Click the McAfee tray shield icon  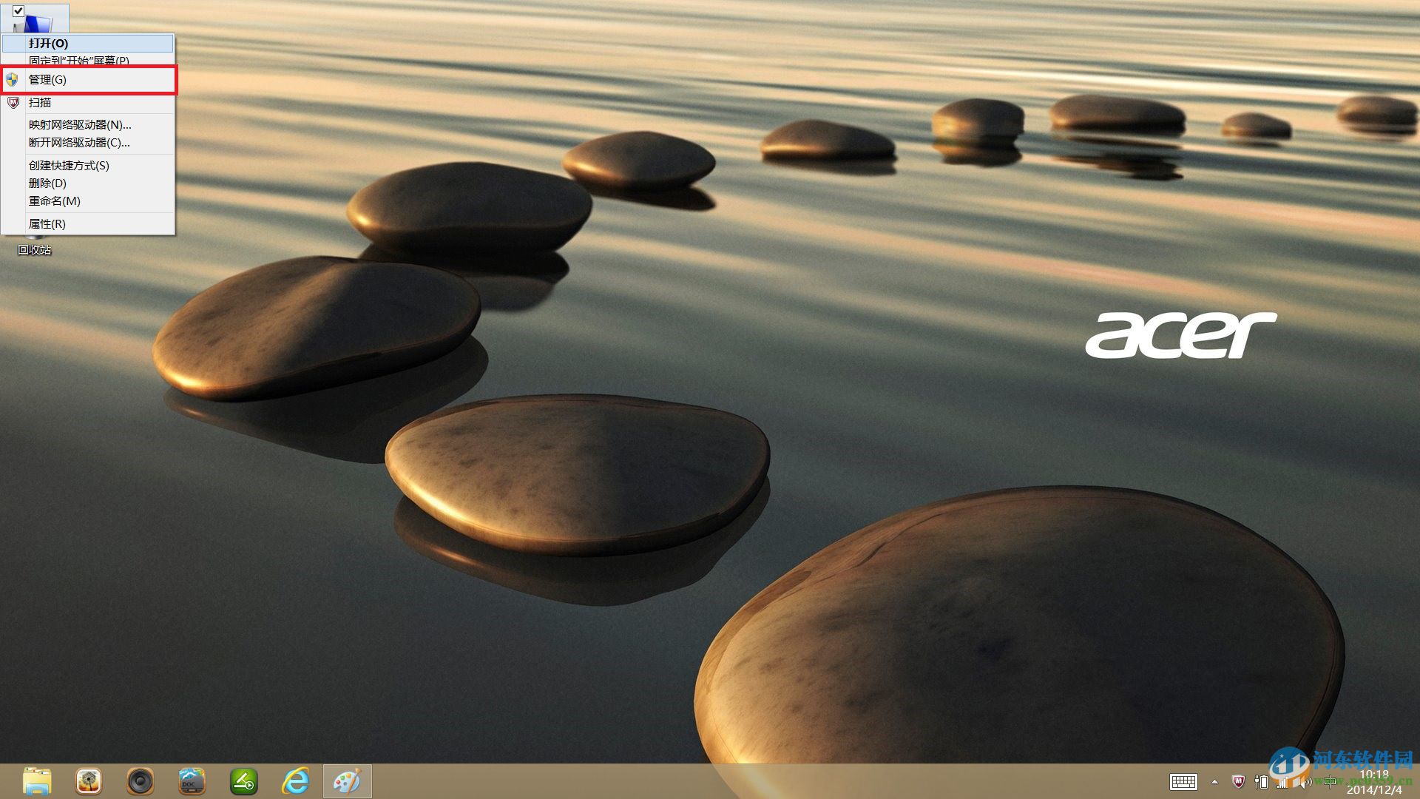pyautogui.click(x=1238, y=782)
